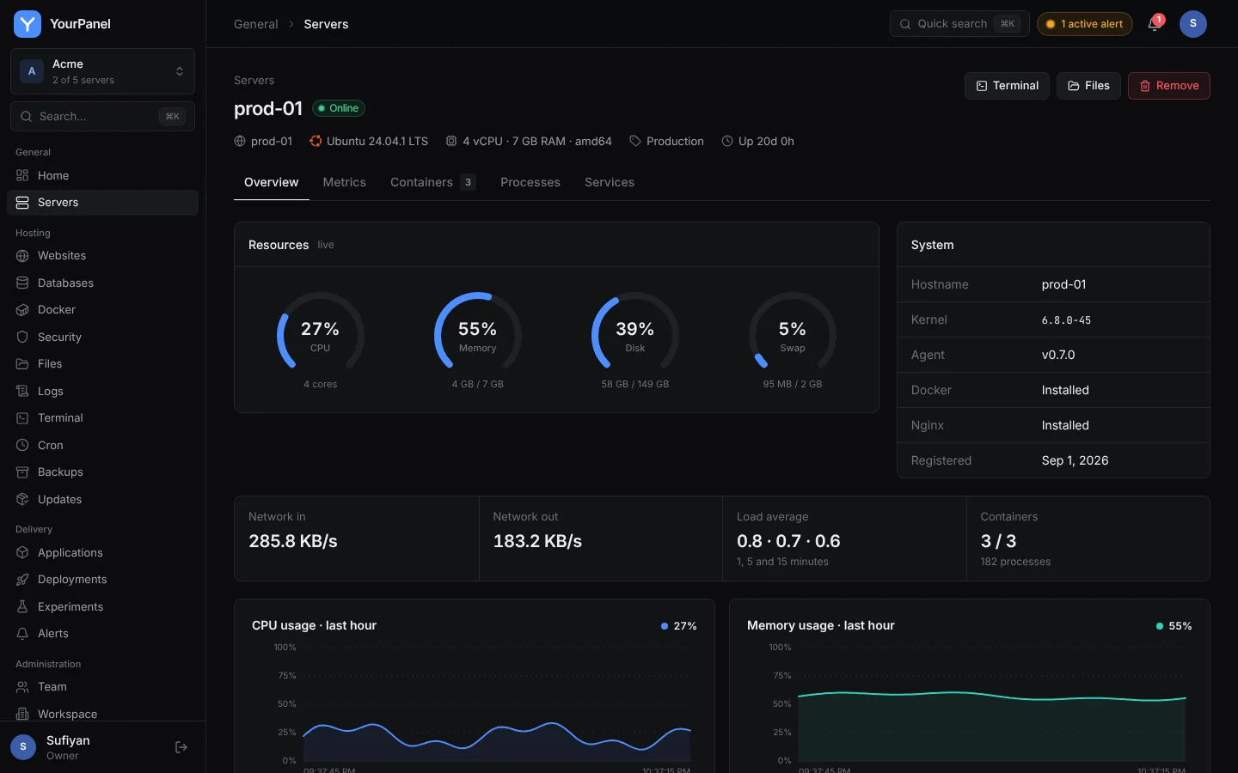Open Updates via its sidebar icon

click(22, 499)
